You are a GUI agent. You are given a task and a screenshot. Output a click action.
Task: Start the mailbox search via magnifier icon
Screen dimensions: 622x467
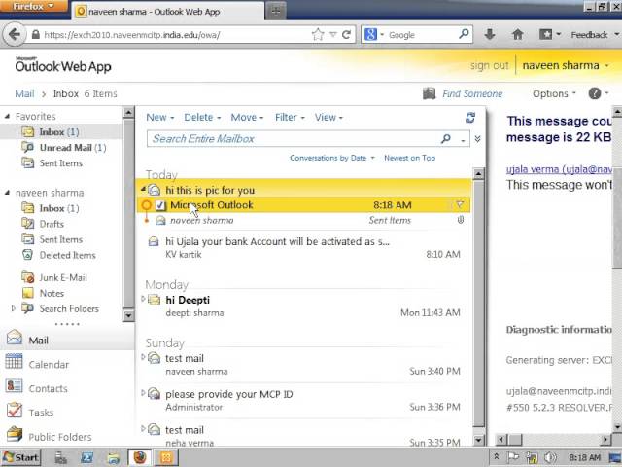coord(446,138)
